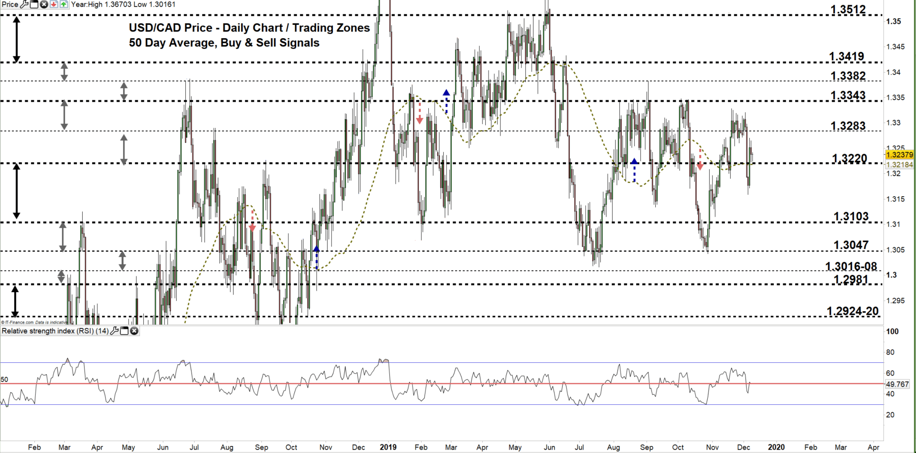Click the Price panel window icon

34,4
